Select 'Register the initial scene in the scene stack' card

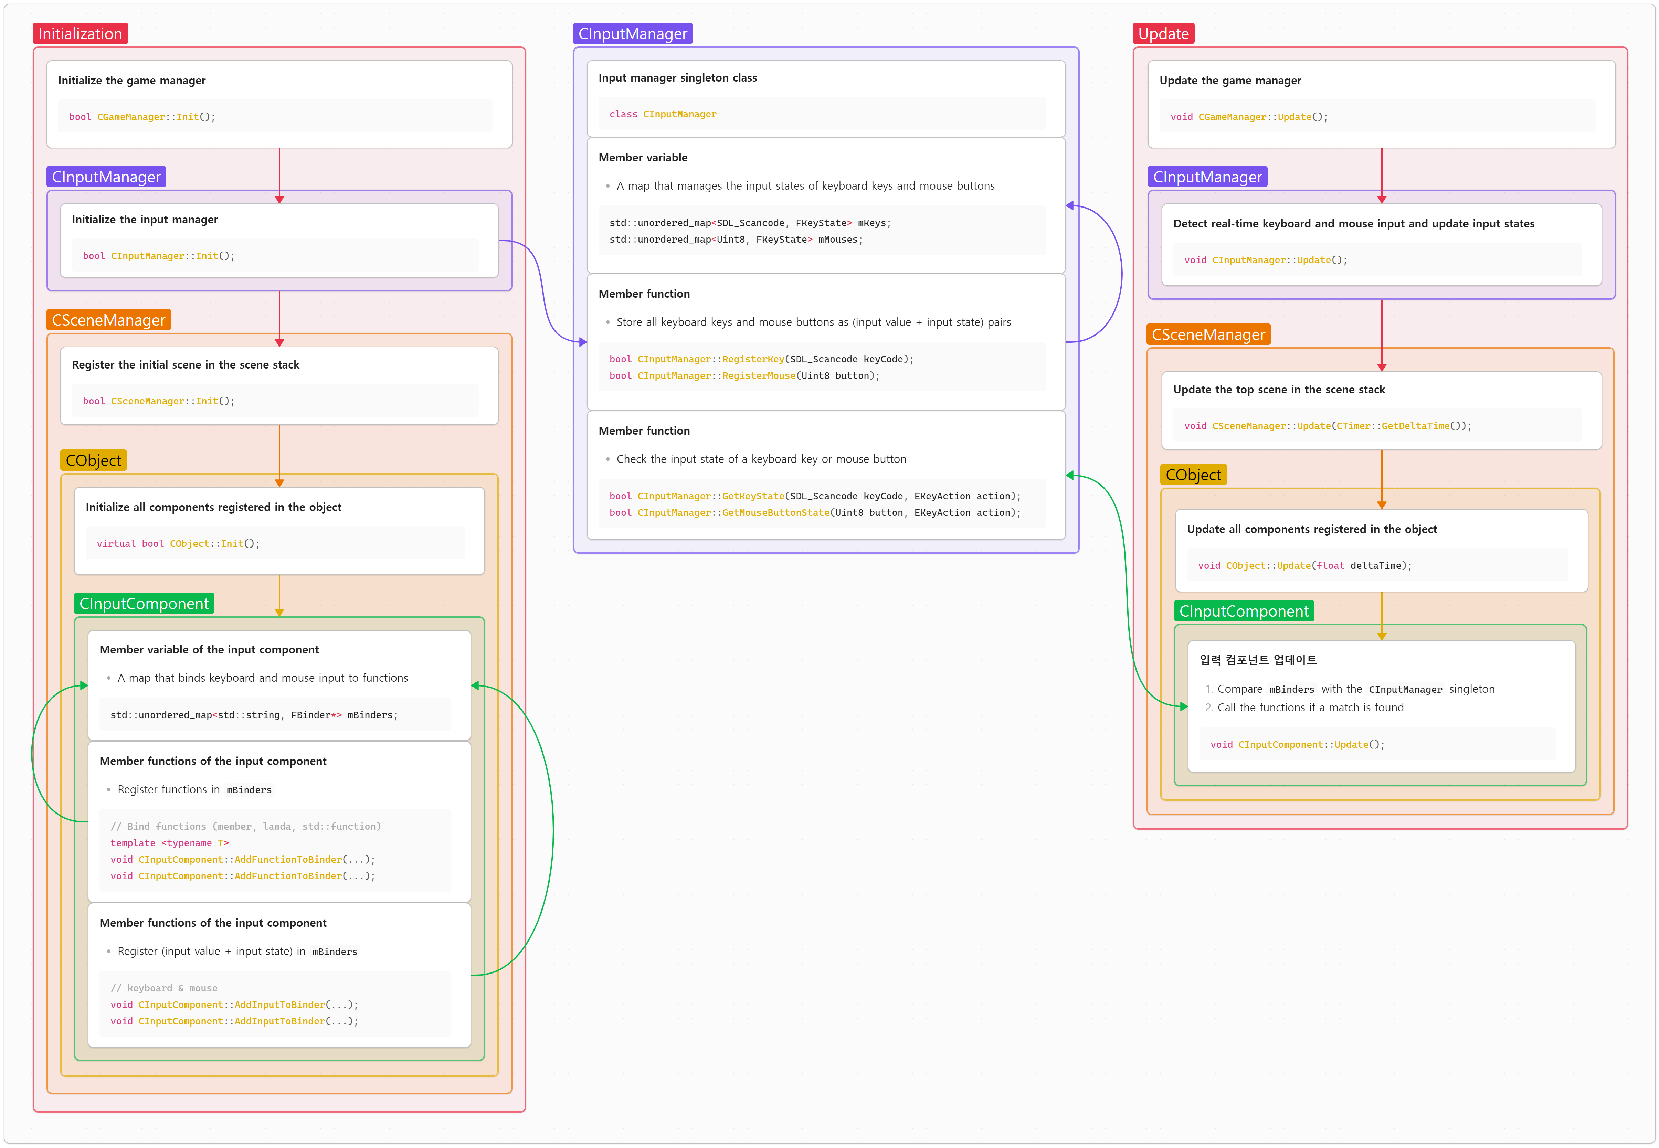(x=279, y=385)
